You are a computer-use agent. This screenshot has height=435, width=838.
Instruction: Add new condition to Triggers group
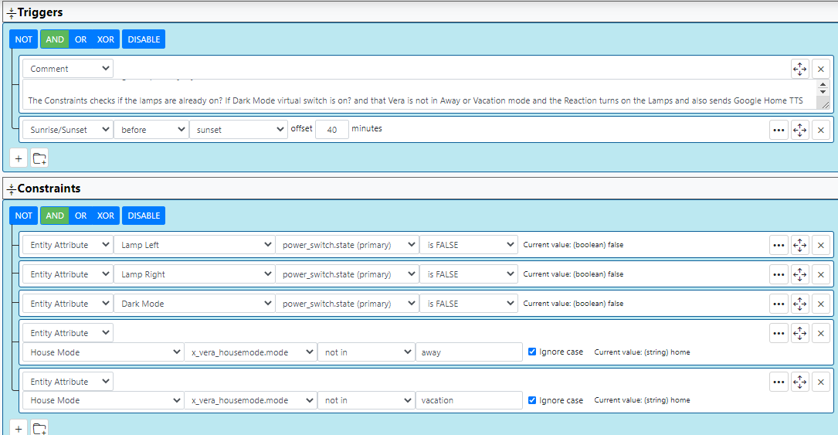[x=19, y=158]
